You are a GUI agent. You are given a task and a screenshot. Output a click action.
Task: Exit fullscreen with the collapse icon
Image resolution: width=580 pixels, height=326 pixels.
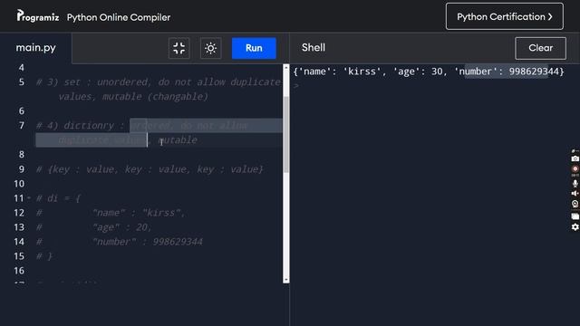pos(179,48)
